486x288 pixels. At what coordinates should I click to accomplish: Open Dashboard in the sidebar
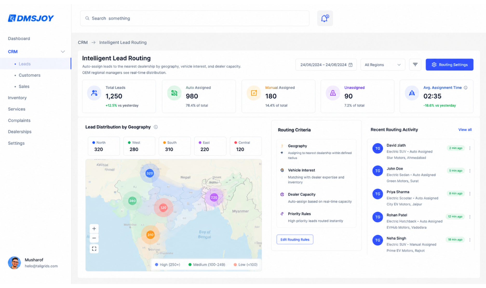pos(19,39)
